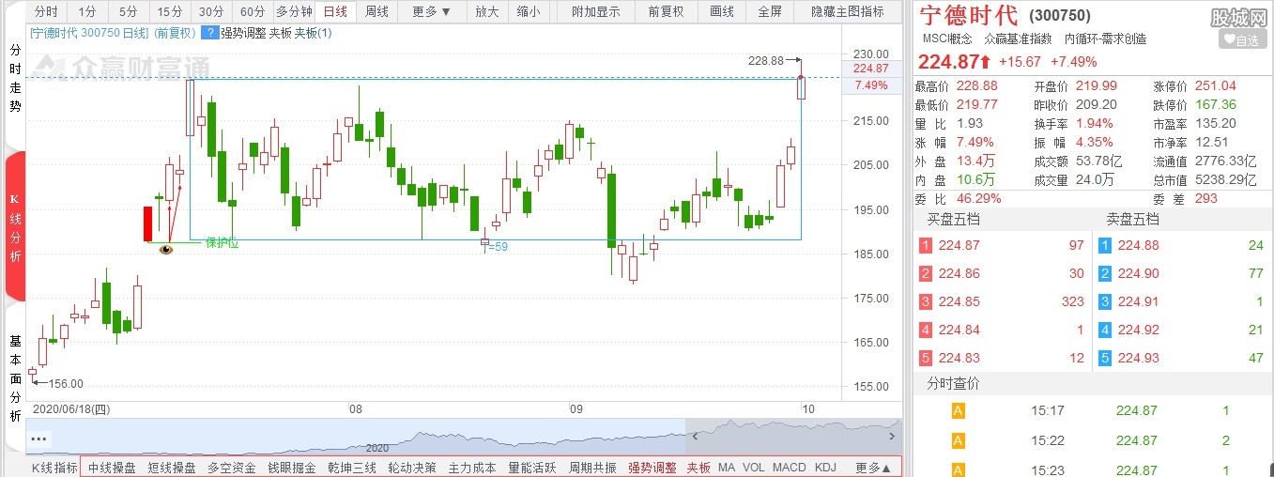Select VOL indicator
1274x477 pixels.
(754, 468)
